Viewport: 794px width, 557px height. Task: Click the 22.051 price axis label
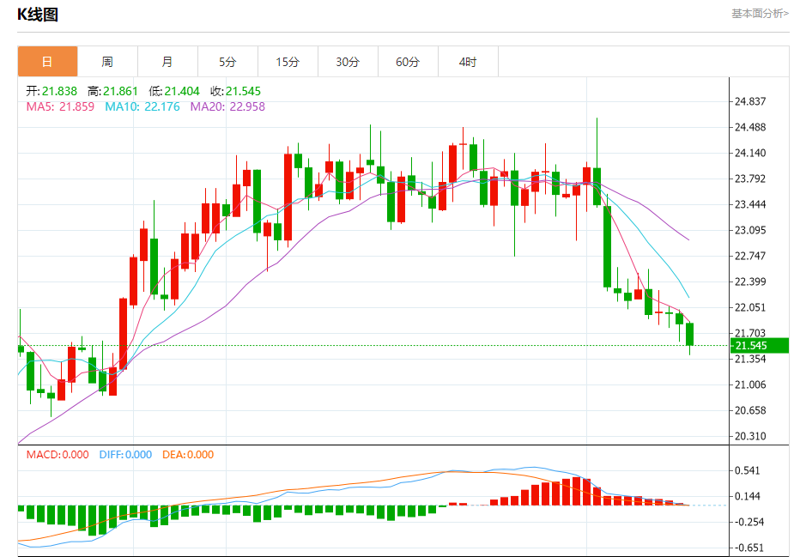point(750,307)
